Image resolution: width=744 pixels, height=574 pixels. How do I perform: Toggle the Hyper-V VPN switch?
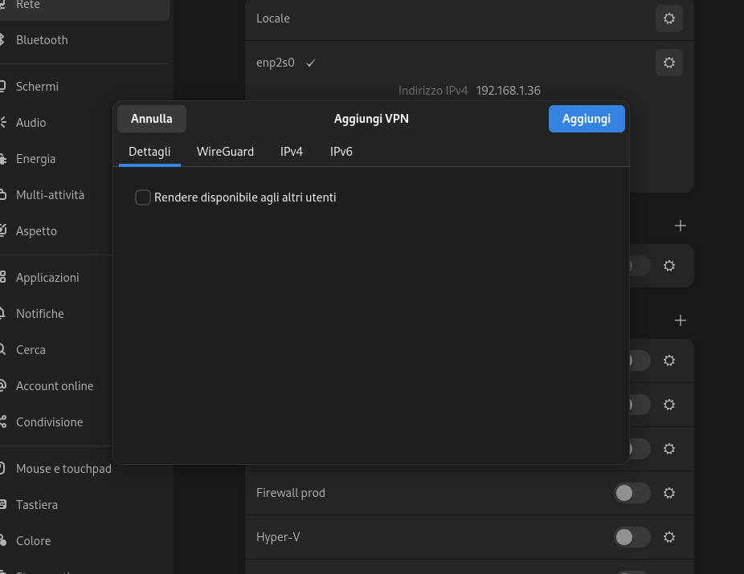click(x=632, y=537)
